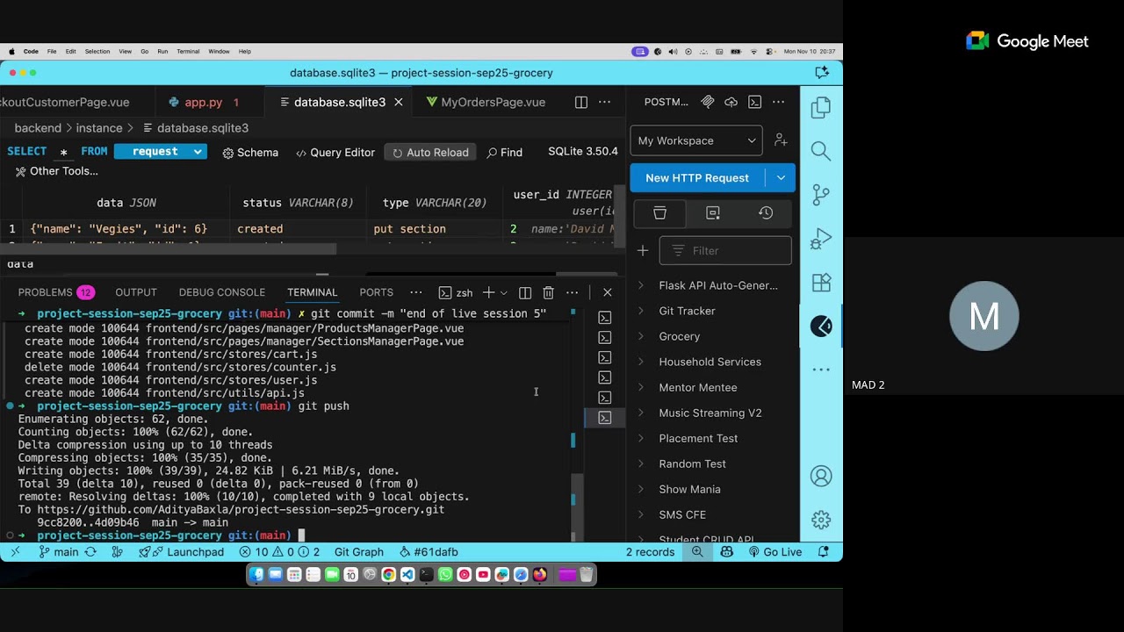Open the Terminal menu in menu bar

tap(188, 52)
